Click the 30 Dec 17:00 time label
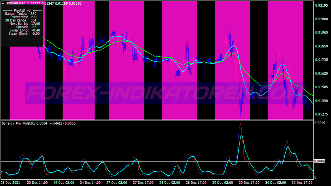 [302, 183]
